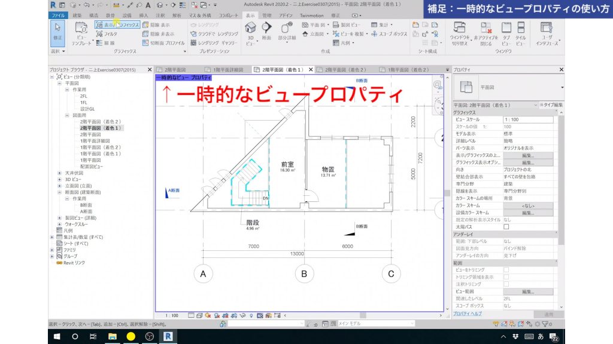This screenshot has height=344, width=613.
Task: Click 編集 beside 表示/グラフィックスの上書き
Action: (x=528, y=155)
